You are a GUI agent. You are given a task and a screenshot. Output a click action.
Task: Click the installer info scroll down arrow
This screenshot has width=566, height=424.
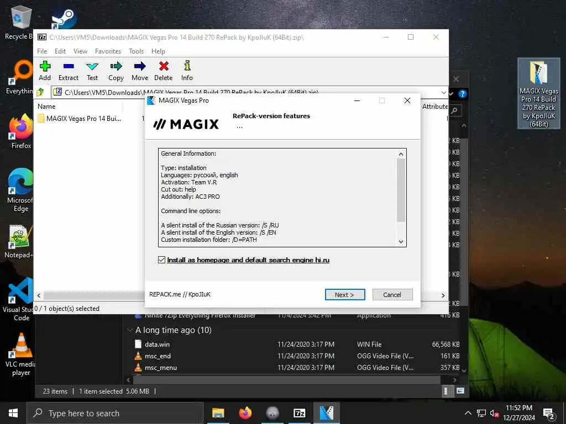click(401, 242)
